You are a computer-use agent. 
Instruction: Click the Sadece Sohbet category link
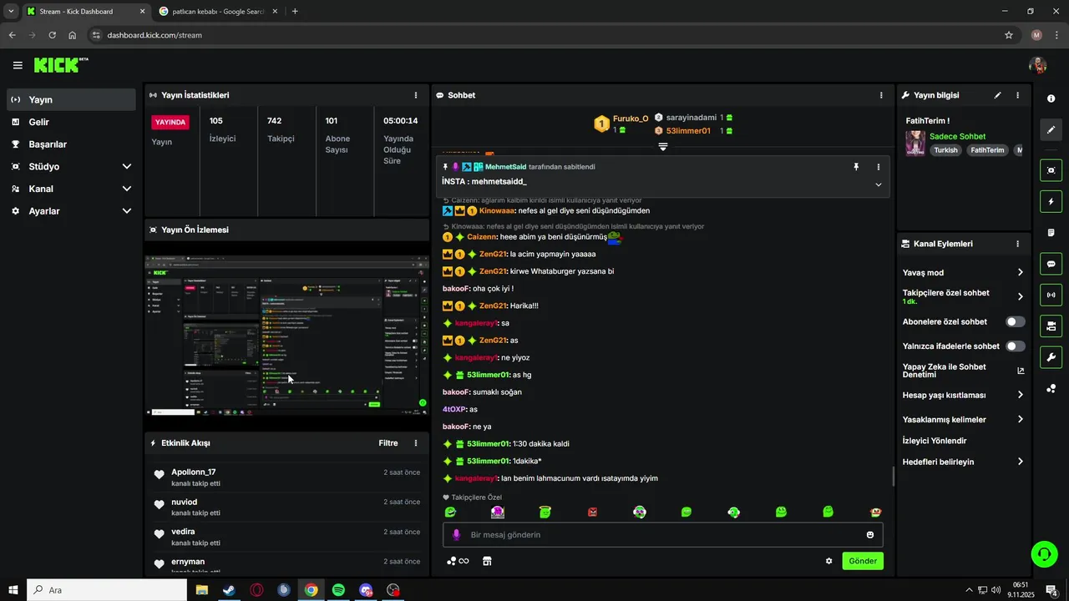click(x=957, y=136)
